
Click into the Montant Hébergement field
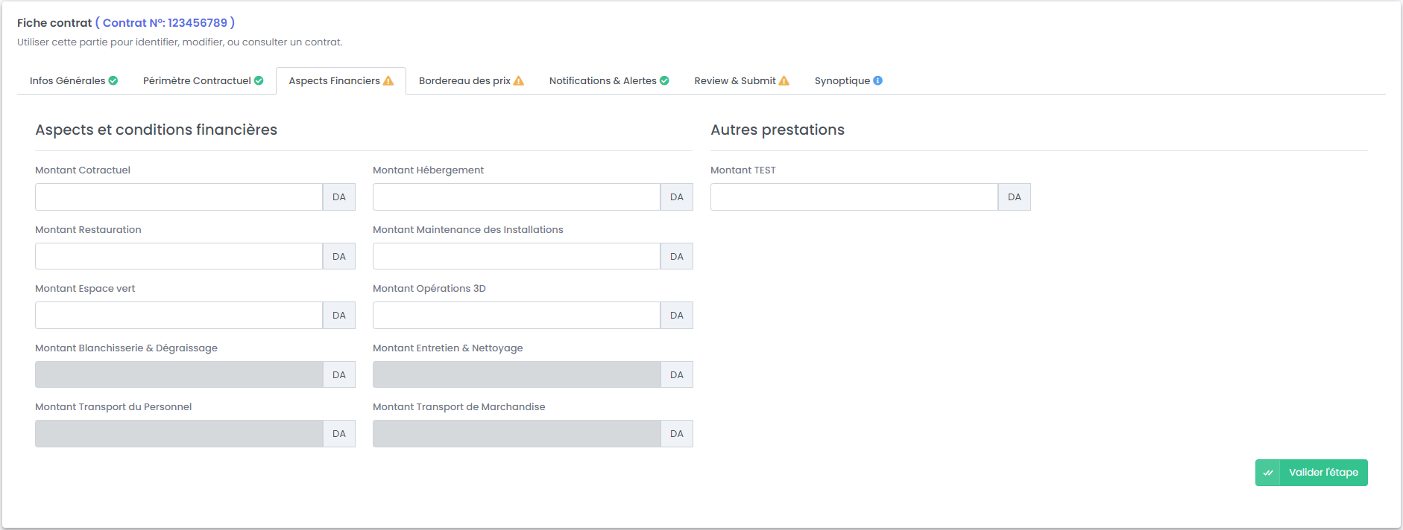point(517,197)
